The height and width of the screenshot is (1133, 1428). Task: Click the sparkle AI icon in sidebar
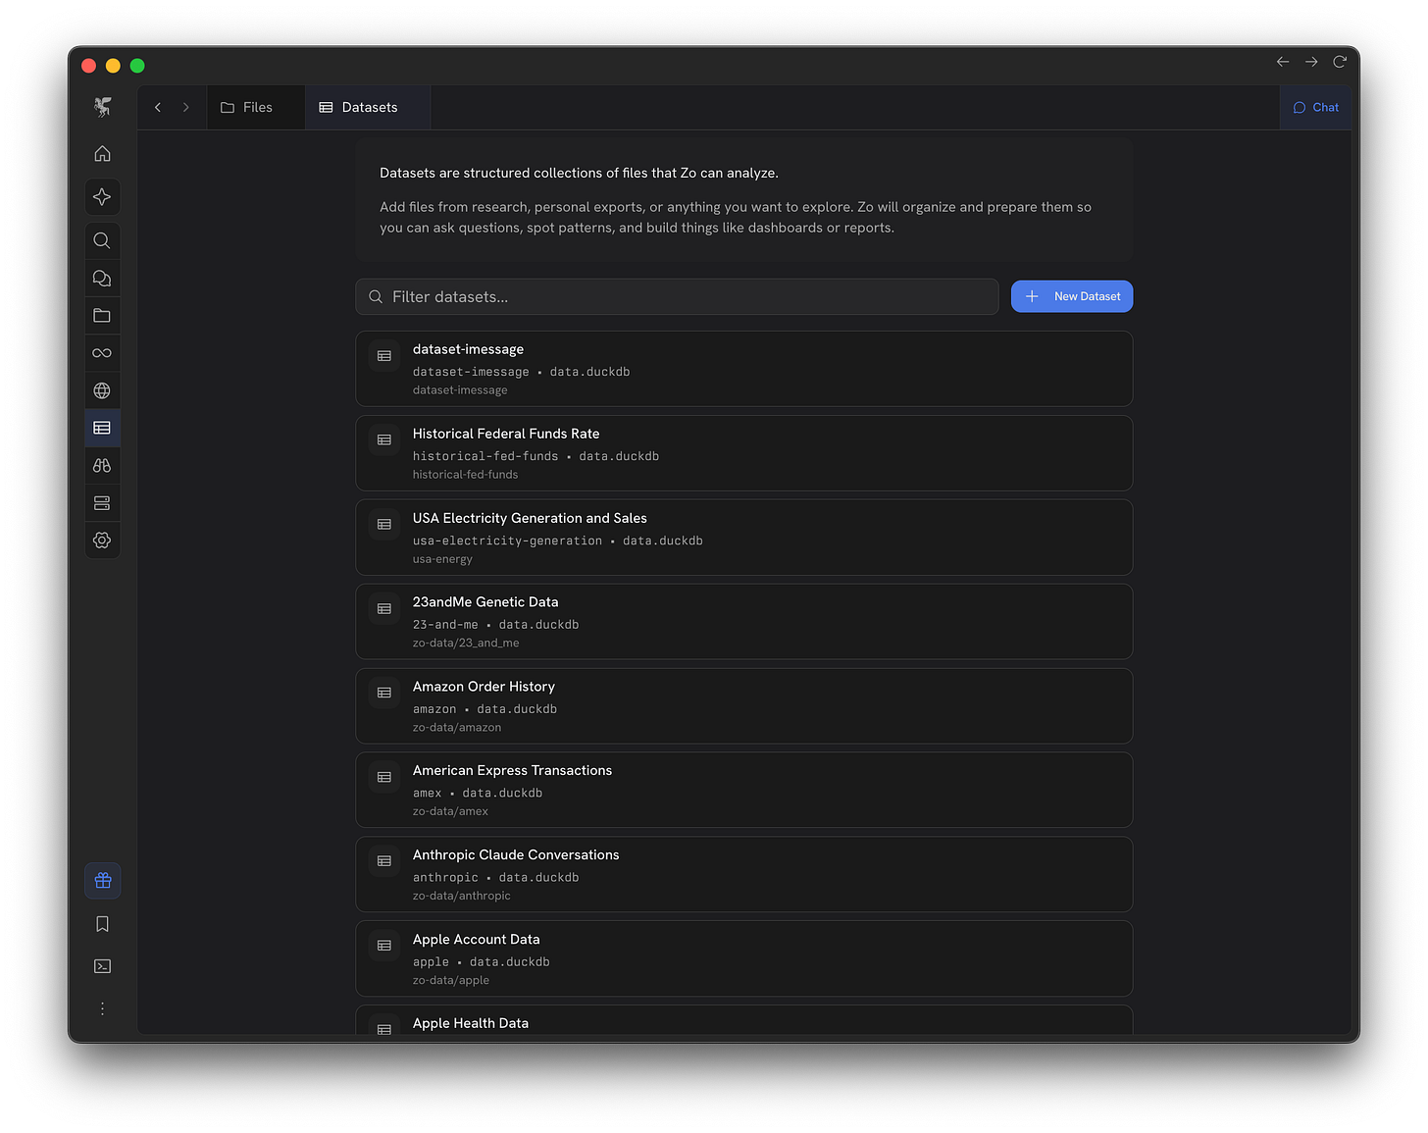click(x=102, y=197)
